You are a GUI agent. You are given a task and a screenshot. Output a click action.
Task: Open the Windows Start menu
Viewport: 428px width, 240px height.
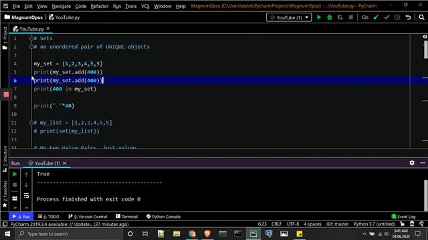[7, 234]
